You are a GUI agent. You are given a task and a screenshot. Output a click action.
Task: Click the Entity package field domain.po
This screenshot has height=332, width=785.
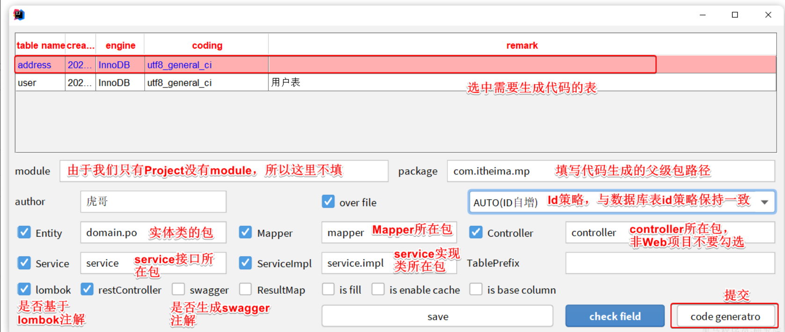(153, 232)
